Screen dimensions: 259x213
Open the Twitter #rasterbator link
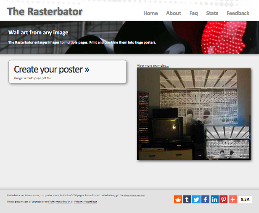coord(90,202)
